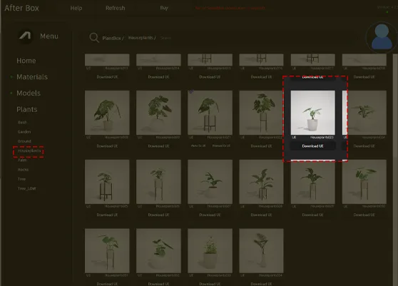Click Download UE under Houseplants026
Image resolution: width=398 pixels, height=286 pixels.
point(158,215)
